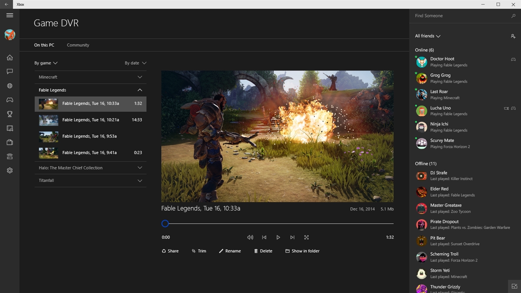Screen dimensions: 521x293
Task: Select the Achievements trophy icon
Action: click(x=10, y=114)
